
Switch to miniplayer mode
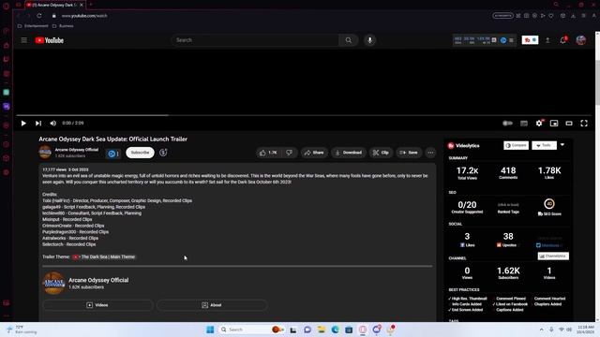pyautogui.click(x=554, y=123)
